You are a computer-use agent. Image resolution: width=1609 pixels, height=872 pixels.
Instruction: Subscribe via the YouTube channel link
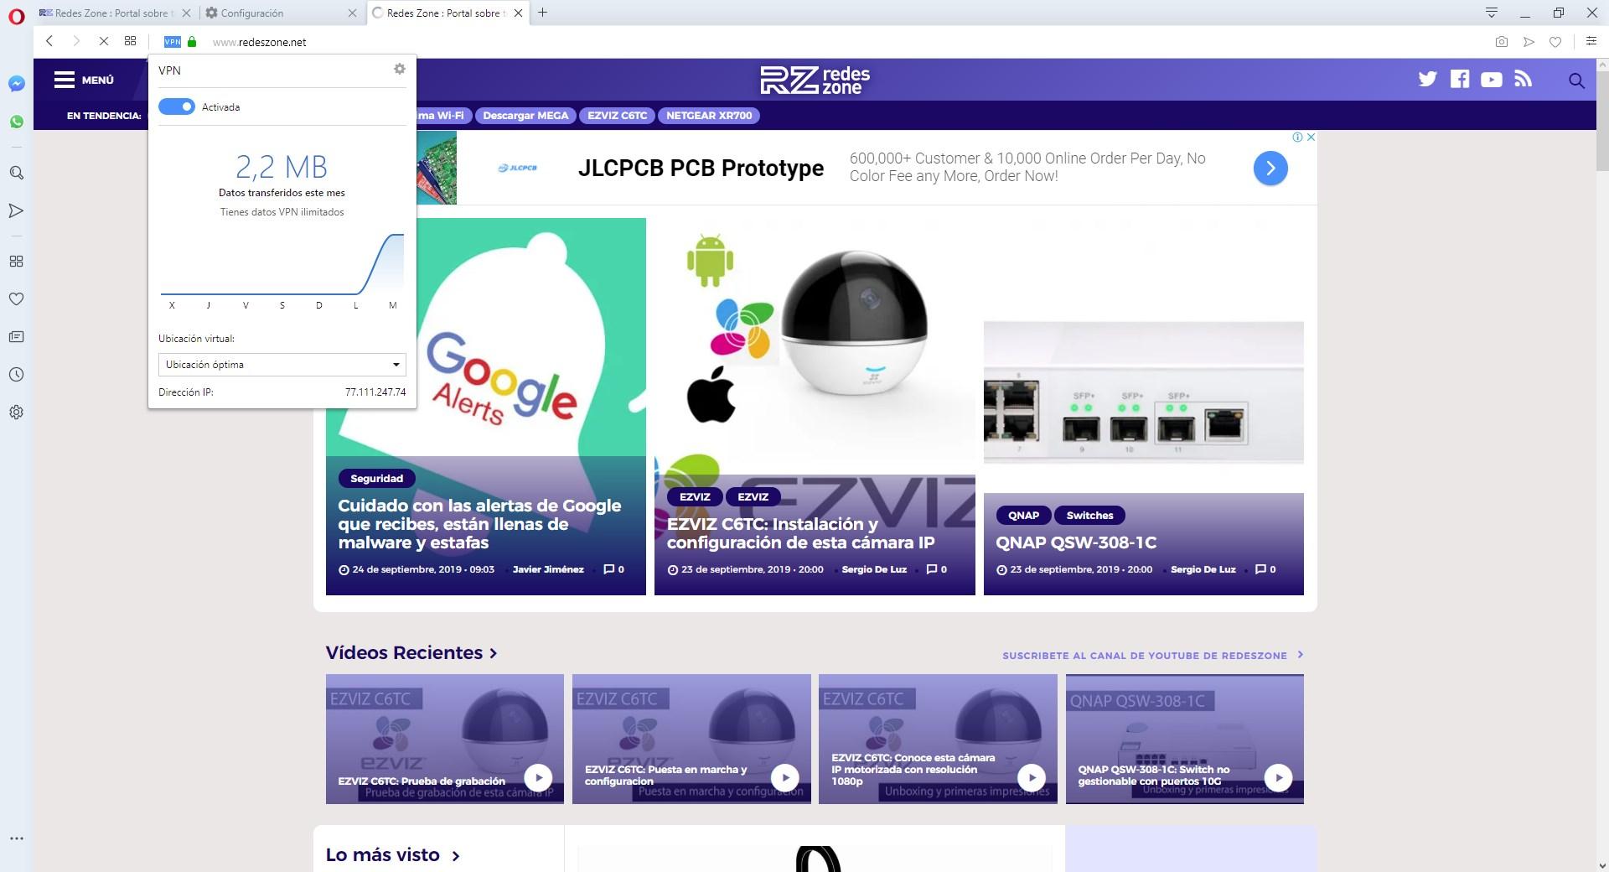click(1153, 656)
